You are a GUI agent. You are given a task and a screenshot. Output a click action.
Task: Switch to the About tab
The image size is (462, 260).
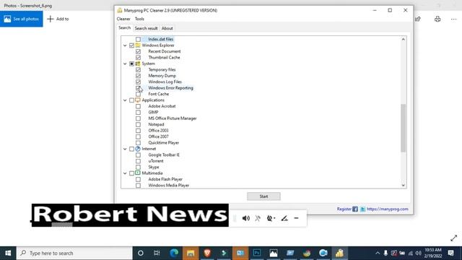167,28
